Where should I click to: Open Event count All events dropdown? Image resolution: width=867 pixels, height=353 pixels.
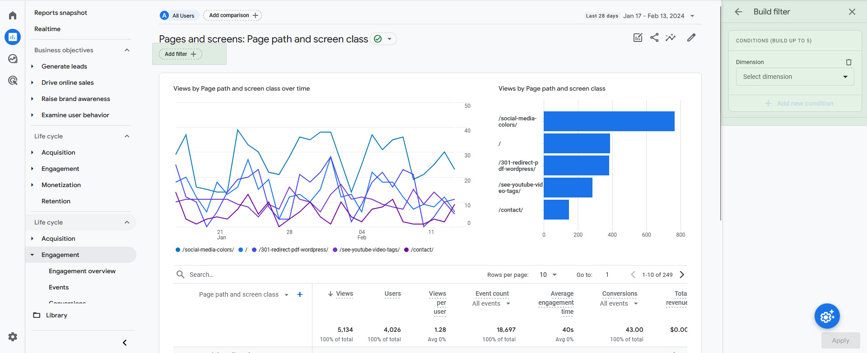click(x=491, y=303)
